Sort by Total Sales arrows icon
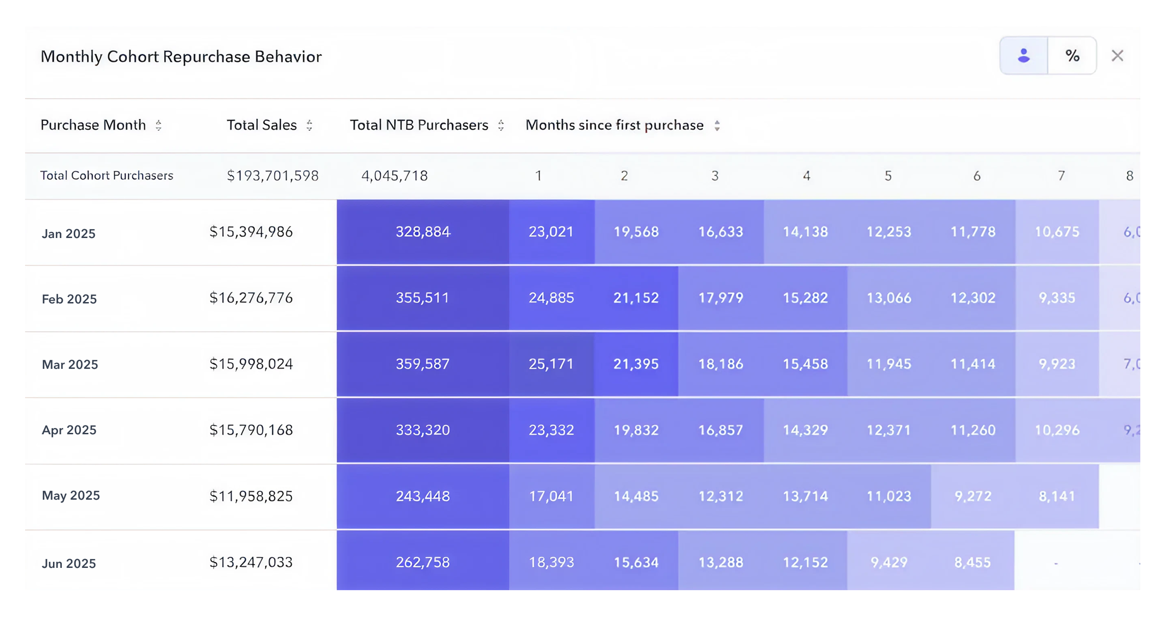The image size is (1164, 618). coord(309,125)
